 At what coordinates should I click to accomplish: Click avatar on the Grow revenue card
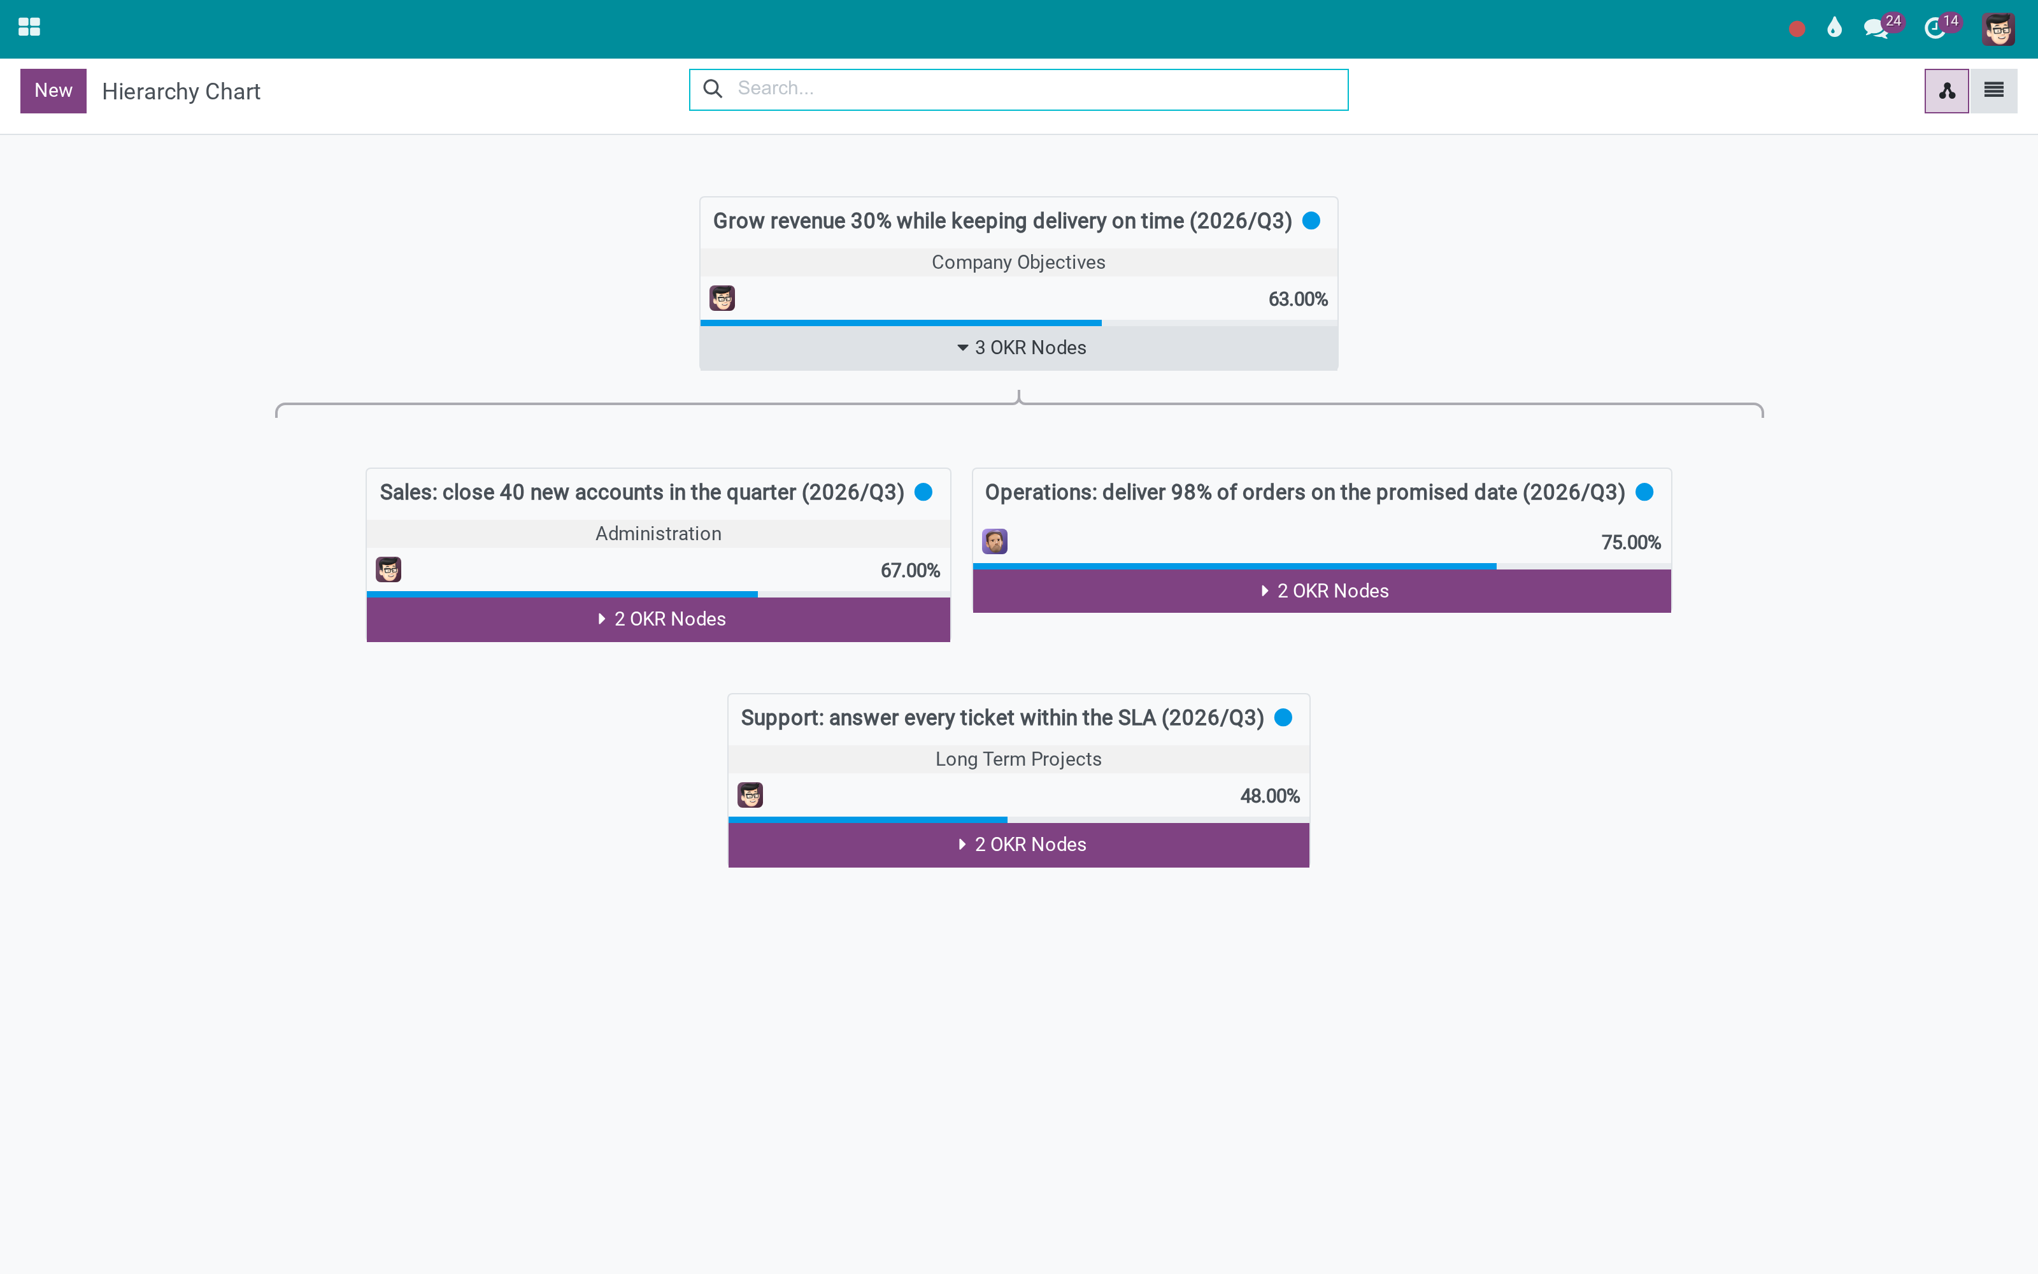(722, 298)
